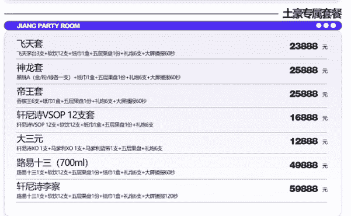
Task: Click the 49888 price
Action: click(x=304, y=165)
